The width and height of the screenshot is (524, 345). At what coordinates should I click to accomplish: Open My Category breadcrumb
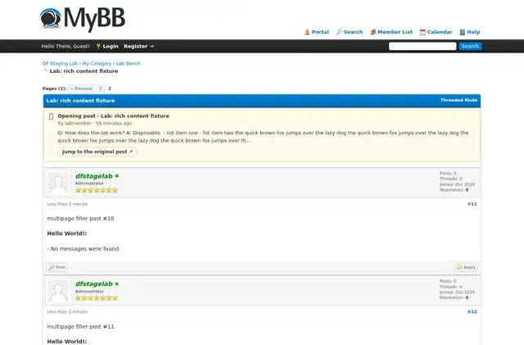point(97,64)
